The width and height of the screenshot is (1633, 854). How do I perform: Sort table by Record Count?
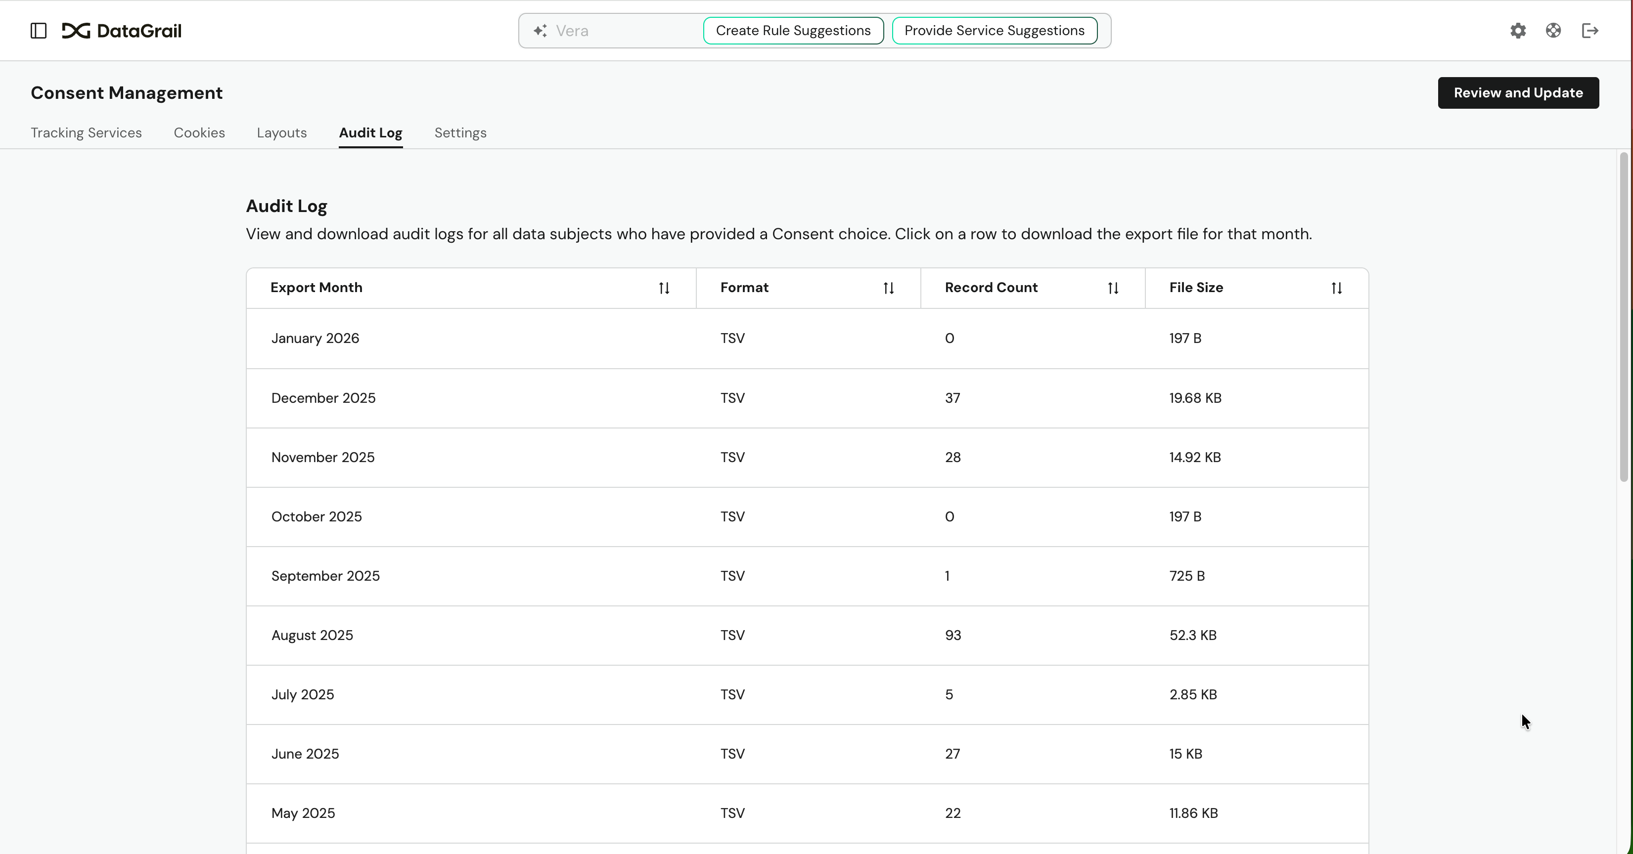pyautogui.click(x=1114, y=288)
